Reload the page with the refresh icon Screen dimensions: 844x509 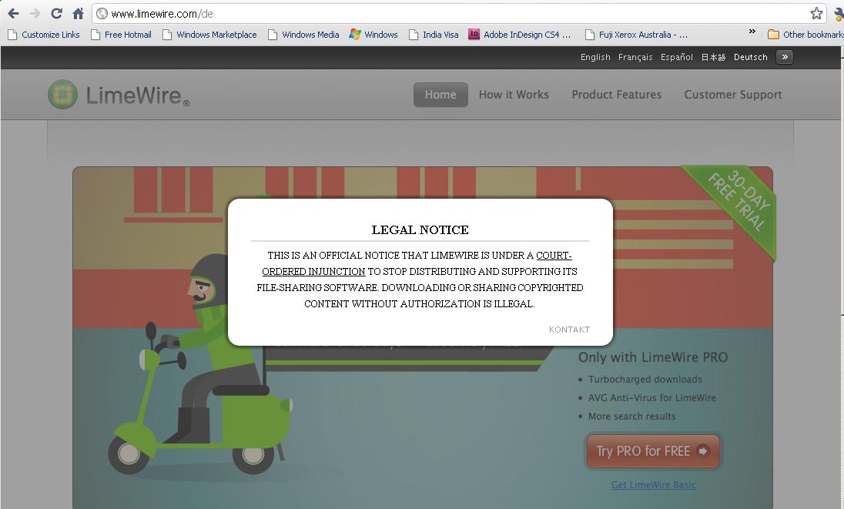pos(56,13)
